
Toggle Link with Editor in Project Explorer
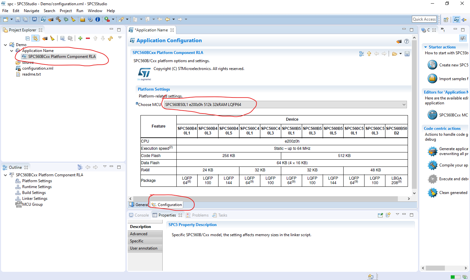tap(35, 38)
